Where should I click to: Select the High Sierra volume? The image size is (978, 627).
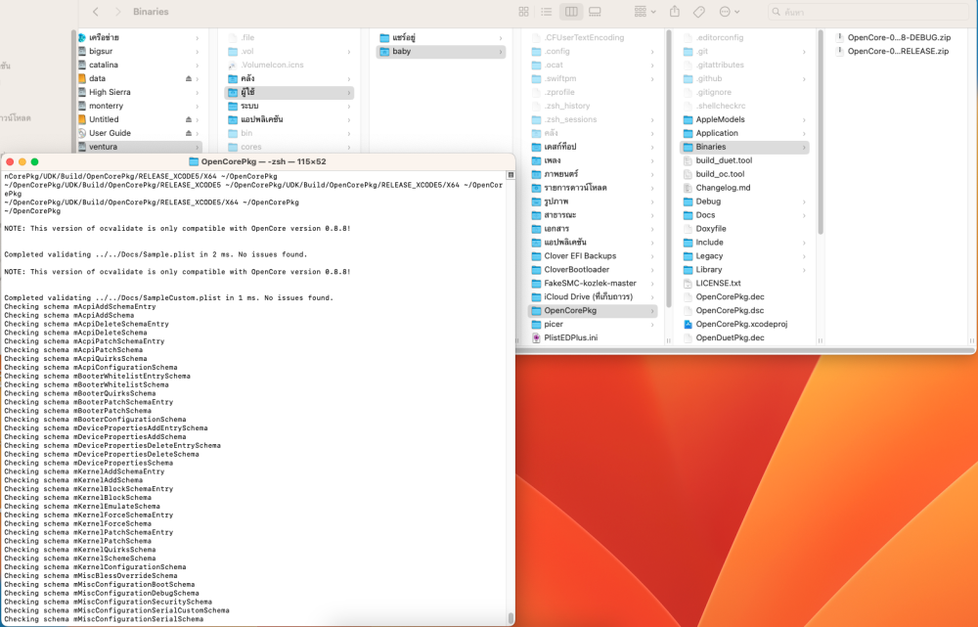pyautogui.click(x=140, y=92)
